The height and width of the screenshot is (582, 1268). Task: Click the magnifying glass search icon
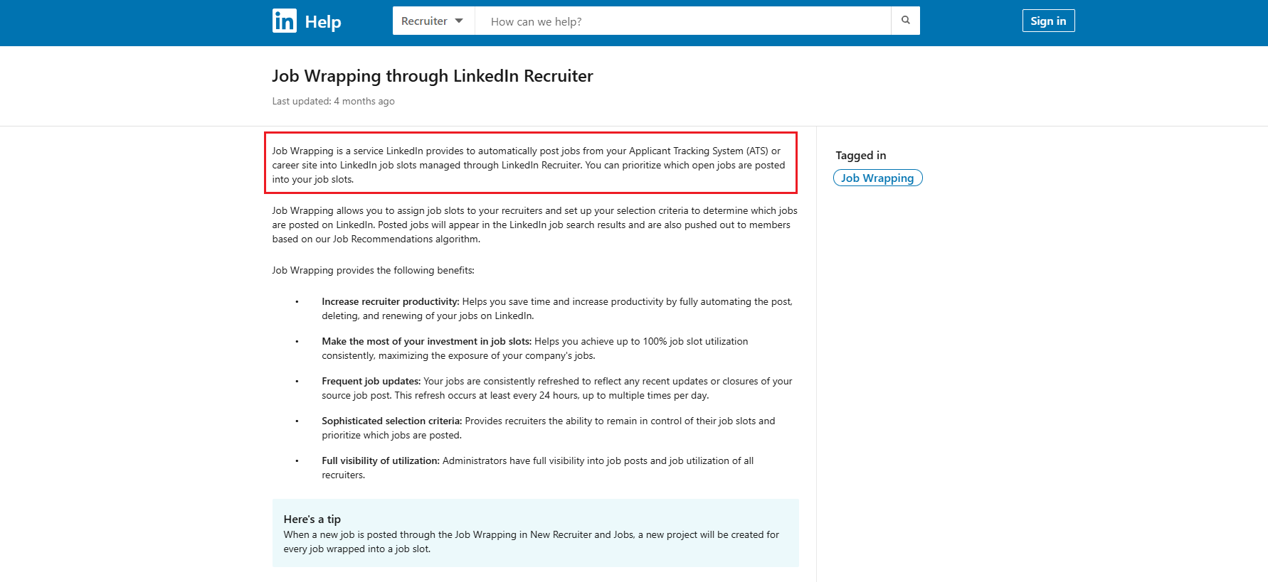(x=905, y=21)
